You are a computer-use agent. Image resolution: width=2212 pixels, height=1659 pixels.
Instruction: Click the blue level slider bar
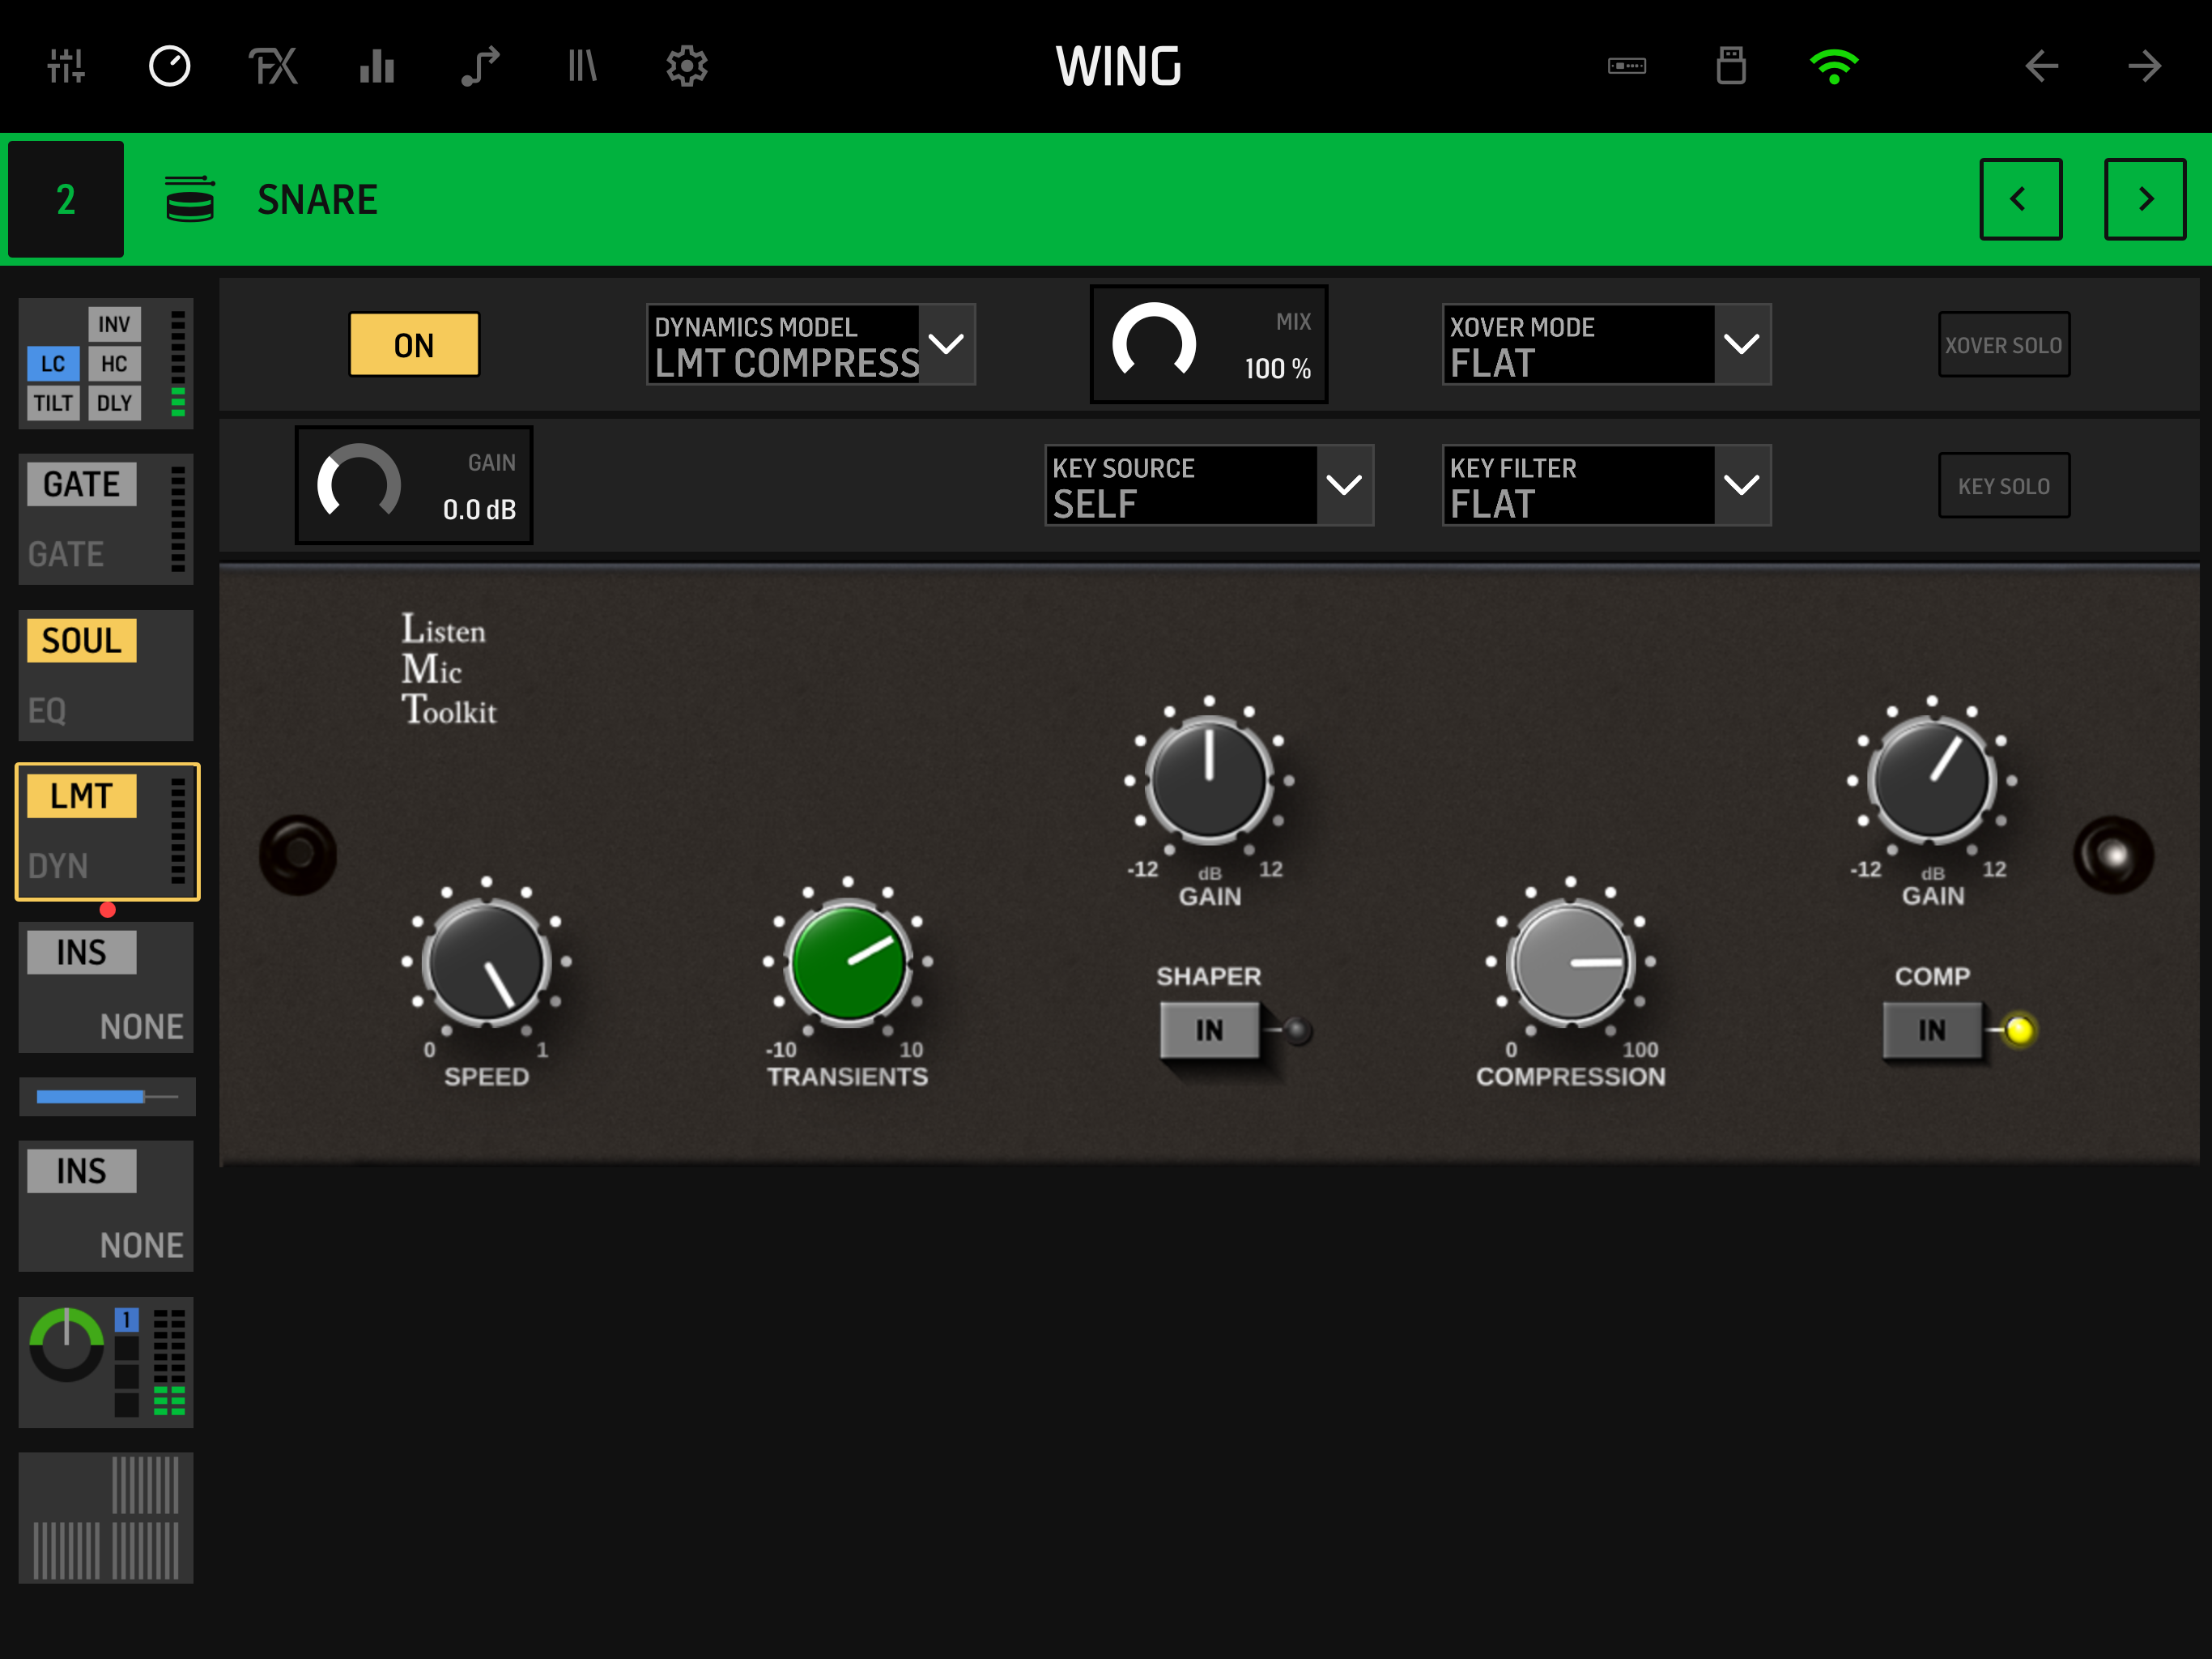tap(107, 1097)
